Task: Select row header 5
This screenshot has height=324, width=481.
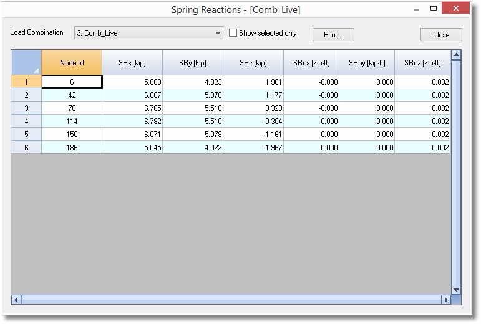Action: click(26, 134)
